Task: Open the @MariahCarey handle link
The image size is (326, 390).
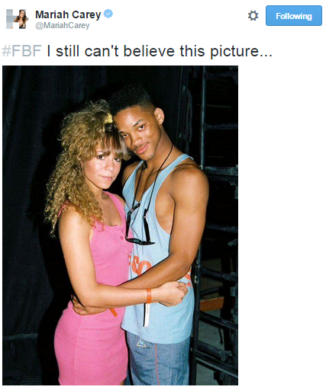Action: [63, 26]
